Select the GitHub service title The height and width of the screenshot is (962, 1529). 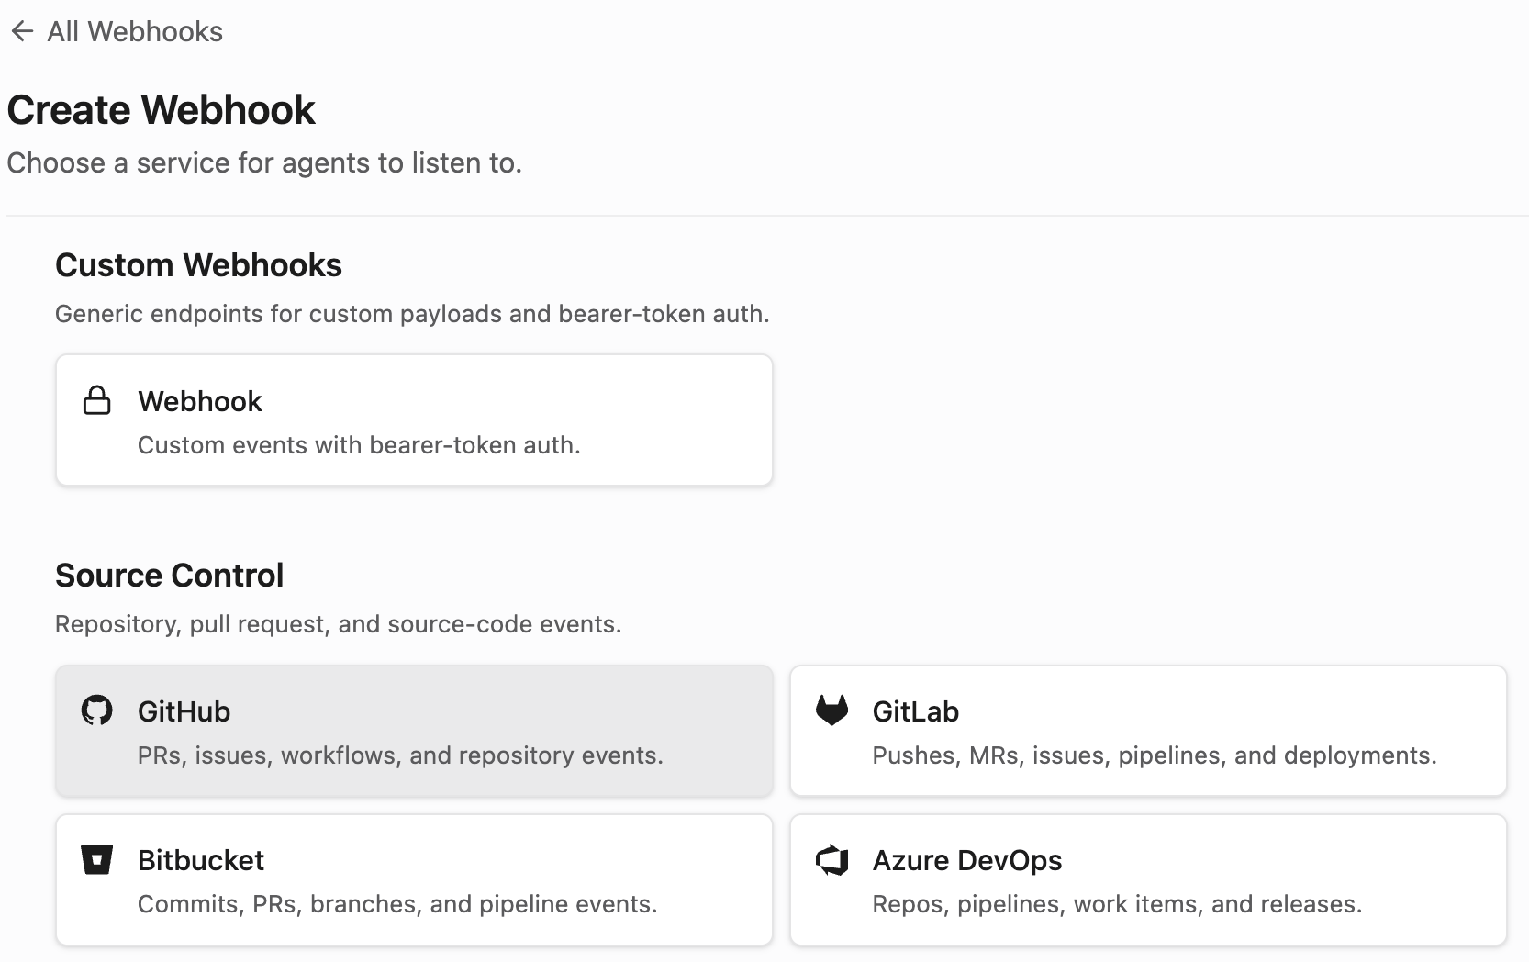(184, 711)
